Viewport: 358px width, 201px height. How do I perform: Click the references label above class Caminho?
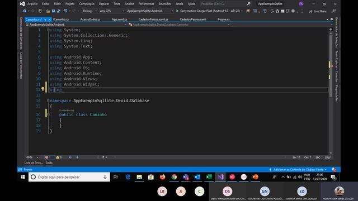click(67, 111)
